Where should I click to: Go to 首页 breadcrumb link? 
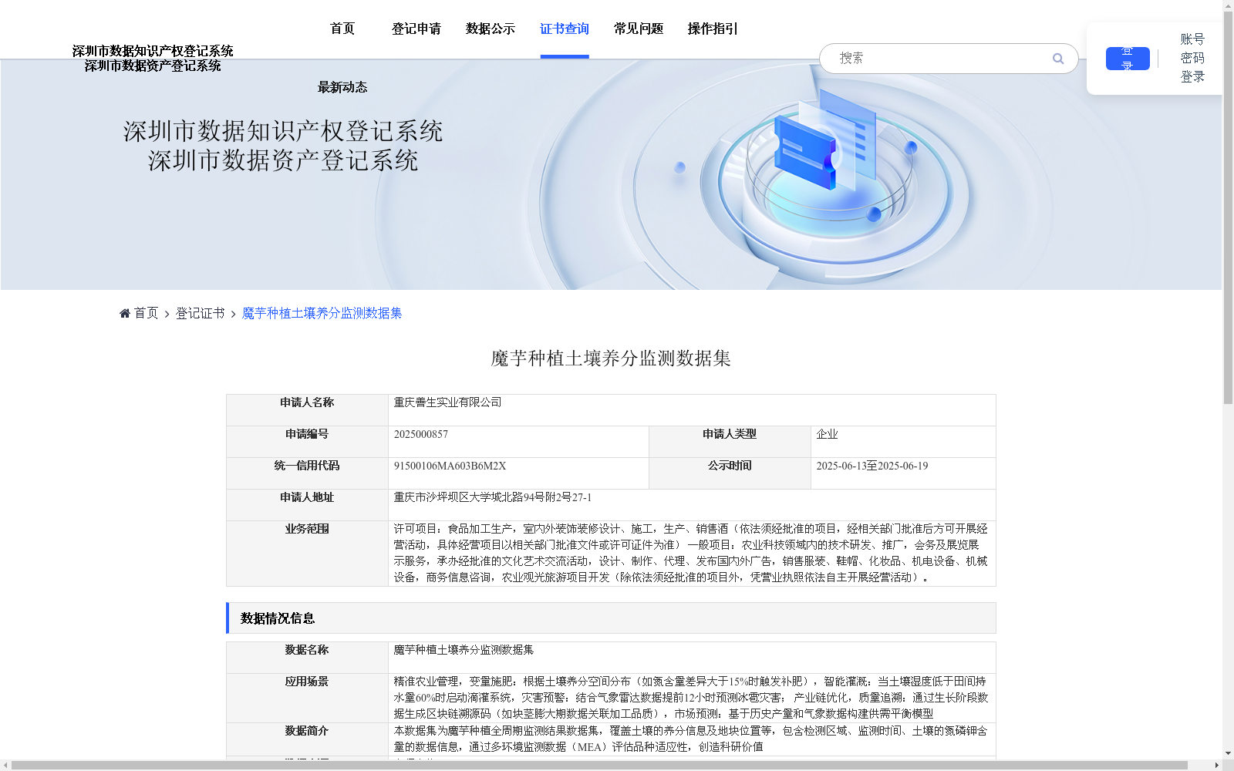point(146,313)
